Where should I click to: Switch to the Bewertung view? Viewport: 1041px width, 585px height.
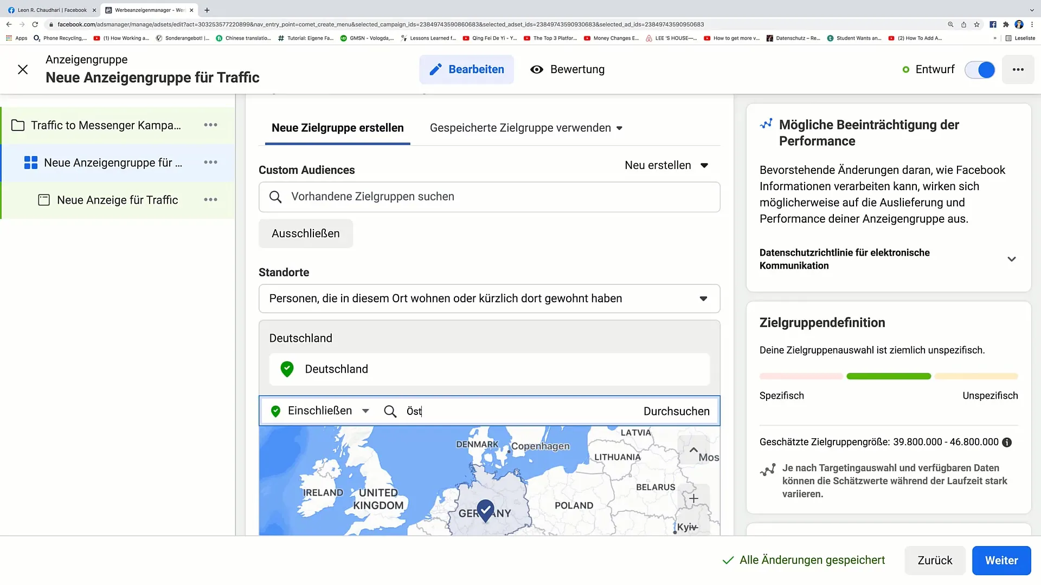(567, 69)
